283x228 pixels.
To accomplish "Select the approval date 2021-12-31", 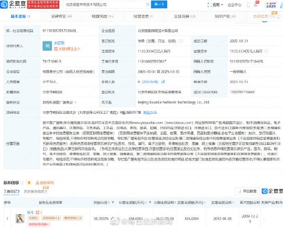I will click(x=239, y=82).
